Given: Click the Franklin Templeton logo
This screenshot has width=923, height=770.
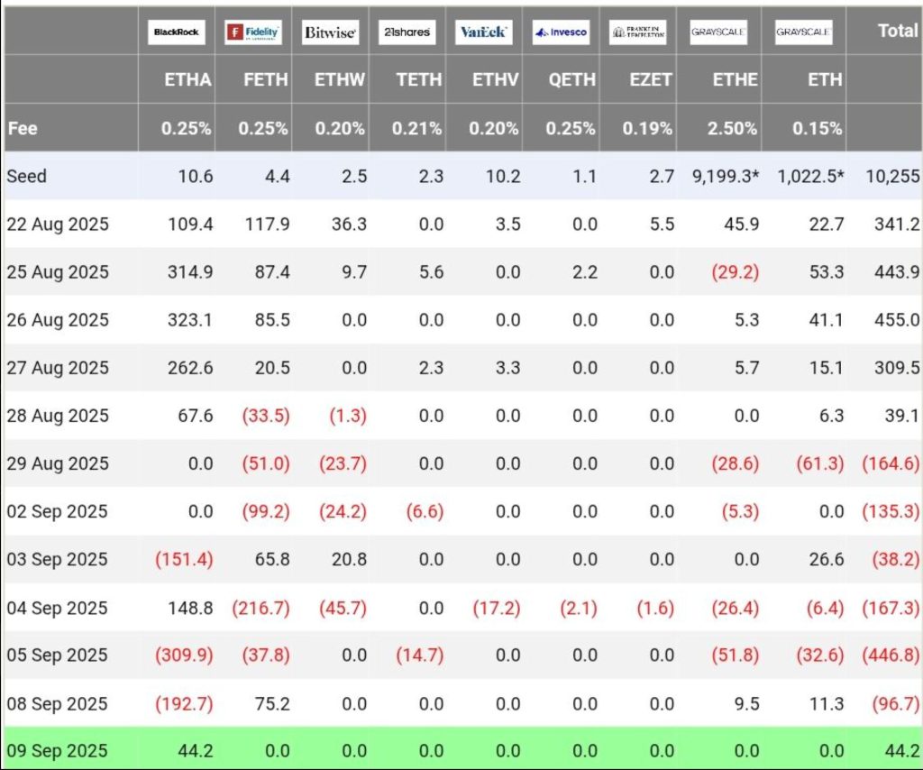Looking at the screenshot, I should coord(636,32).
